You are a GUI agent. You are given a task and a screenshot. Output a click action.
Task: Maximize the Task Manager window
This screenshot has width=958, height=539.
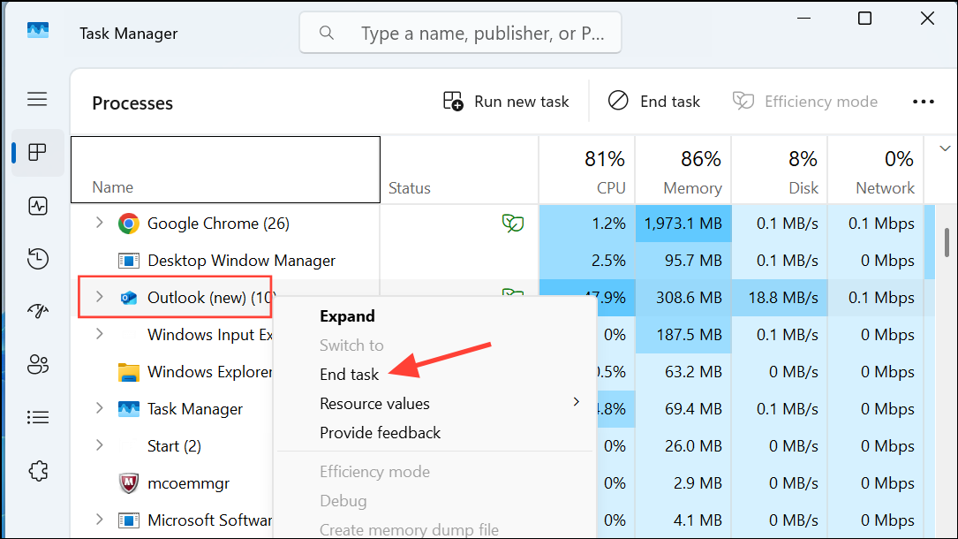[x=864, y=19]
